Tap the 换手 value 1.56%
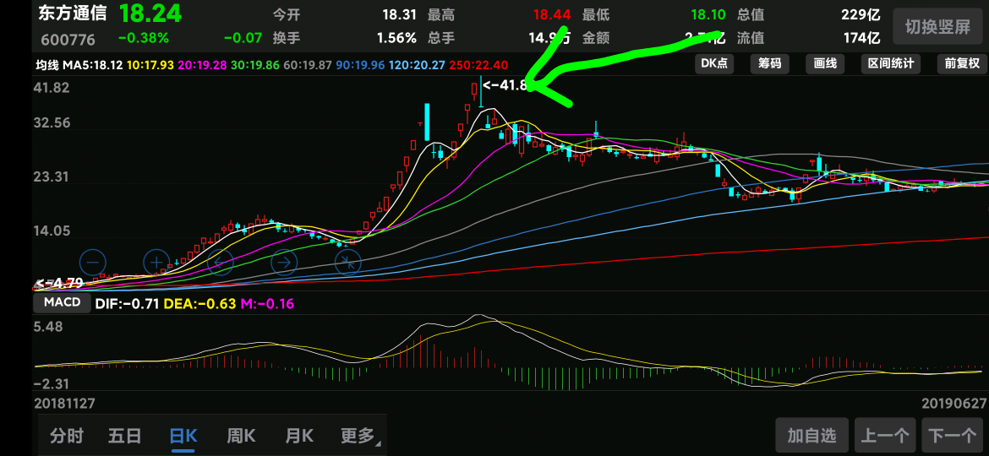The height and width of the screenshot is (456, 989). (396, 38)
